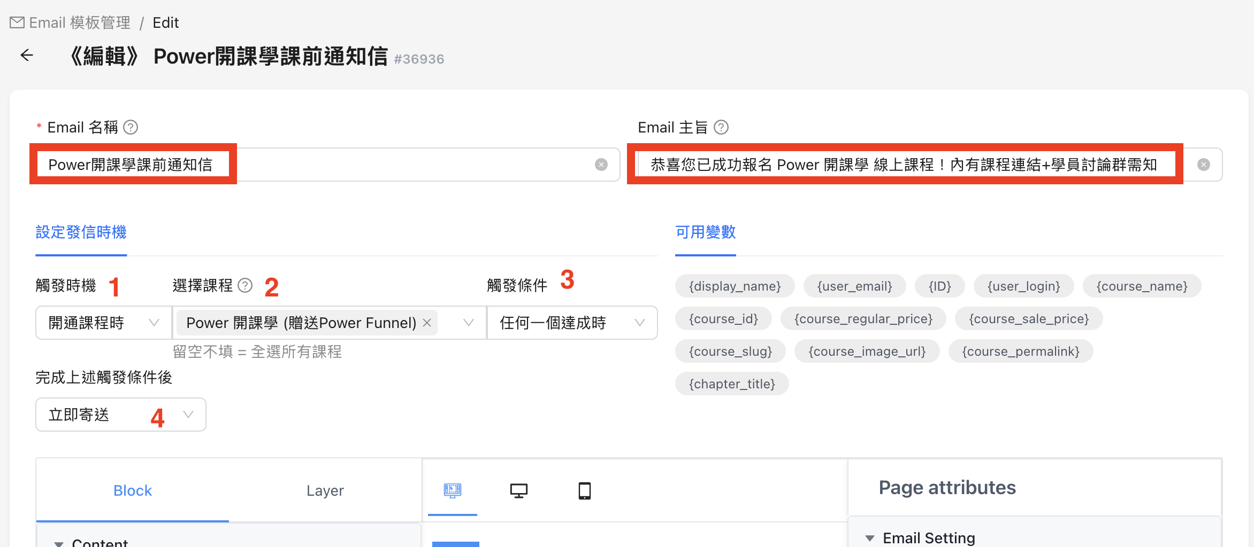Select the blue editor canvas view icon
The width and height of the screenshot is (1254, 547).
coord(452,490)
